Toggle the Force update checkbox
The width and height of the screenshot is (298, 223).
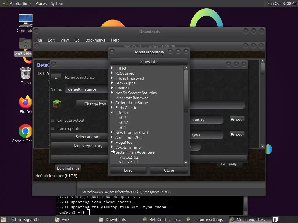tap(53, 129)
